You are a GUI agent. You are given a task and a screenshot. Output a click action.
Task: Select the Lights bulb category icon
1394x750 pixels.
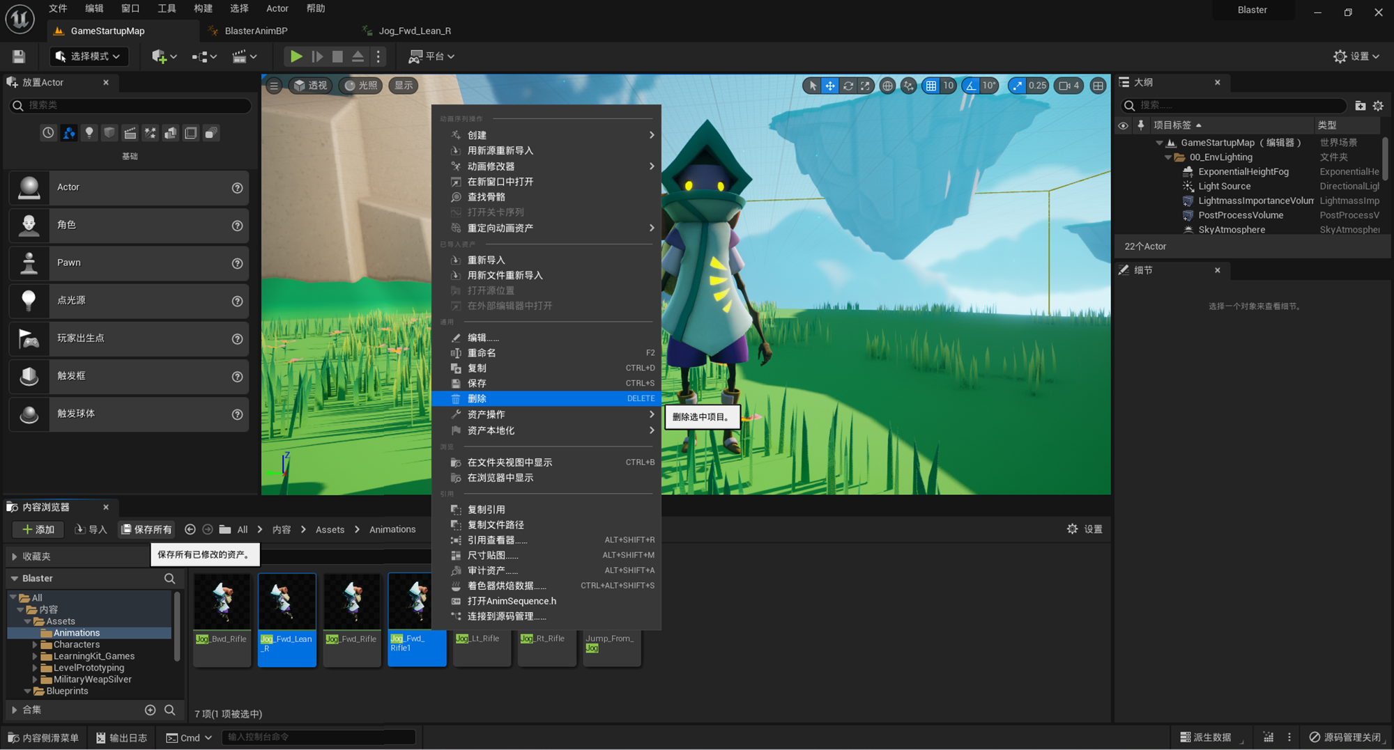(x=89, y=132)
